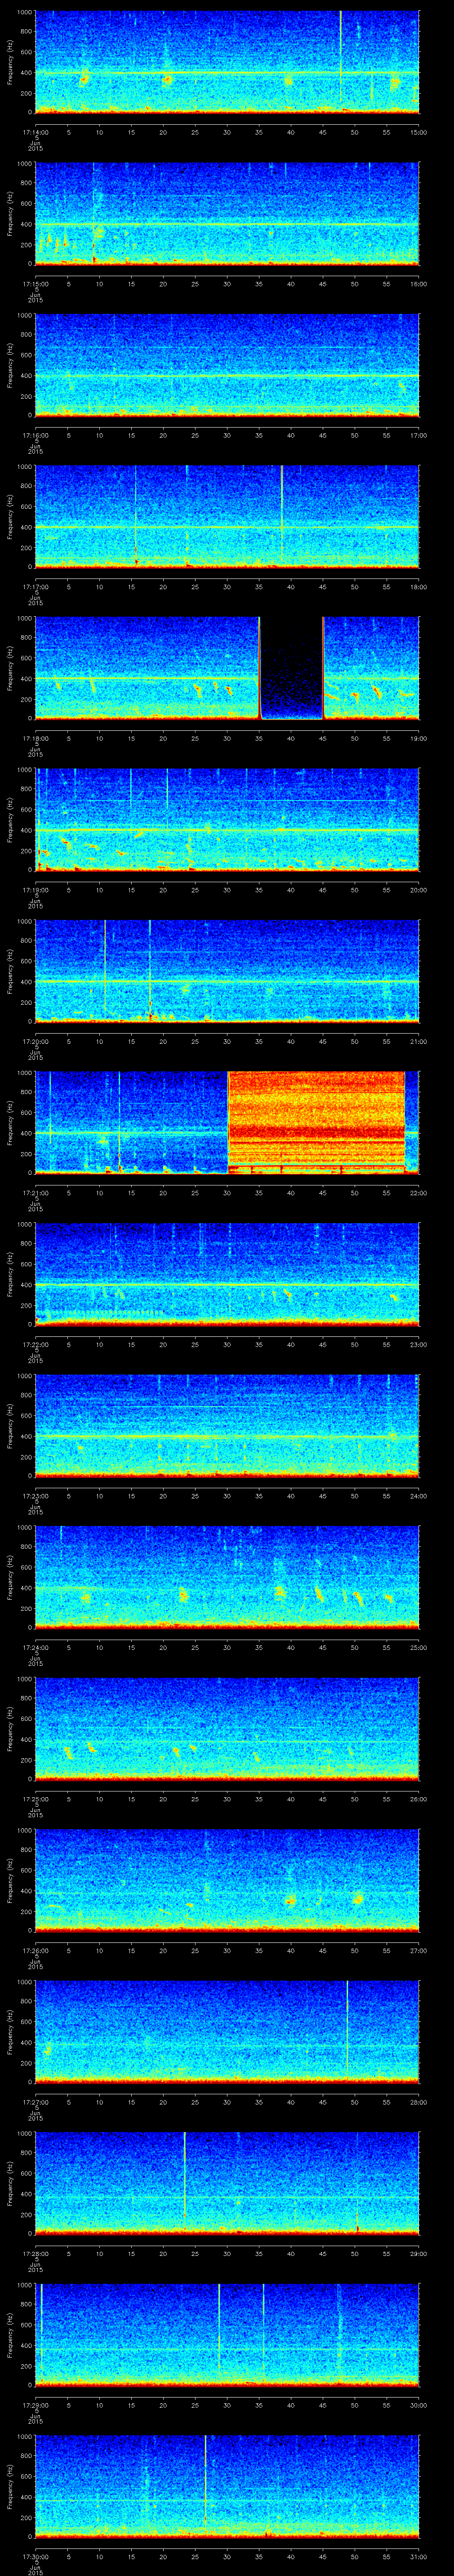454x2576 pixels.
Task: Select the spectrogram panel starting at 17:25:00
Action: tap(227, 1729)
